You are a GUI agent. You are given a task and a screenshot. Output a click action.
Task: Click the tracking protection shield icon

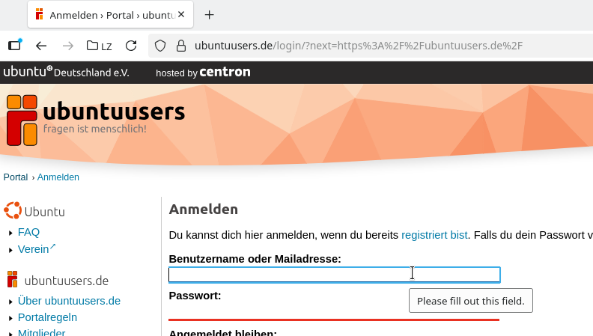tap(159, 46)
